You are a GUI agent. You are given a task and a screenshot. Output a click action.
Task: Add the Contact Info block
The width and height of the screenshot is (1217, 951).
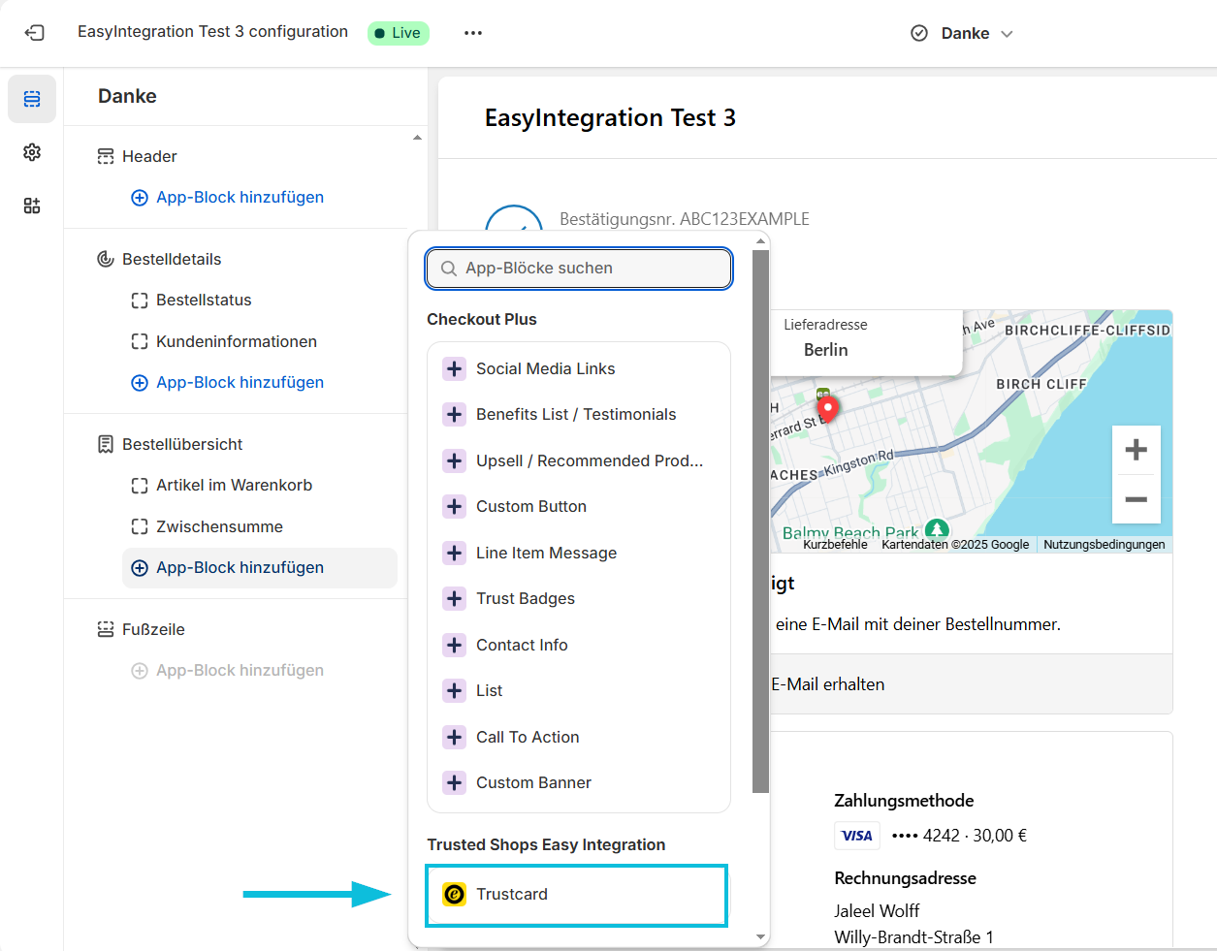(x=579, y=645)
